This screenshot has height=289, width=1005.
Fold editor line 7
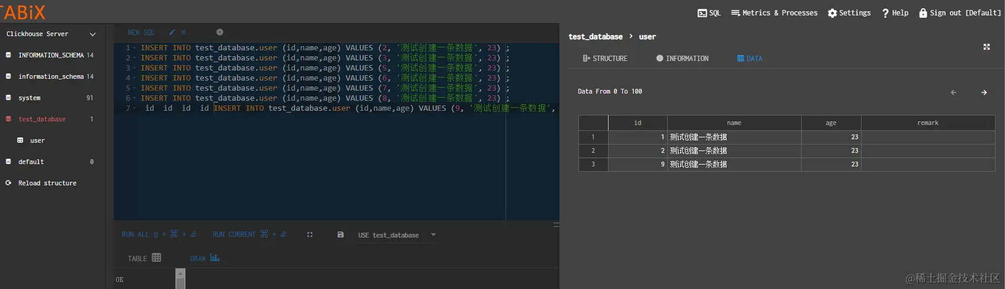[x=135, y=108]
